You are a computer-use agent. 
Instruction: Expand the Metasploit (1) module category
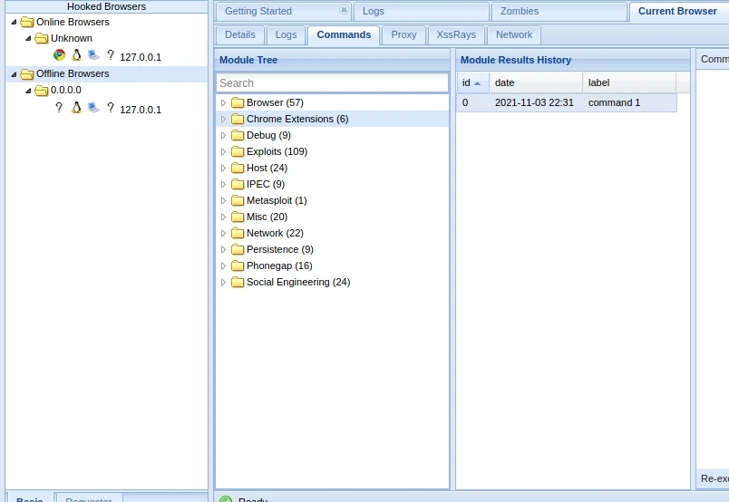(223, 200)
